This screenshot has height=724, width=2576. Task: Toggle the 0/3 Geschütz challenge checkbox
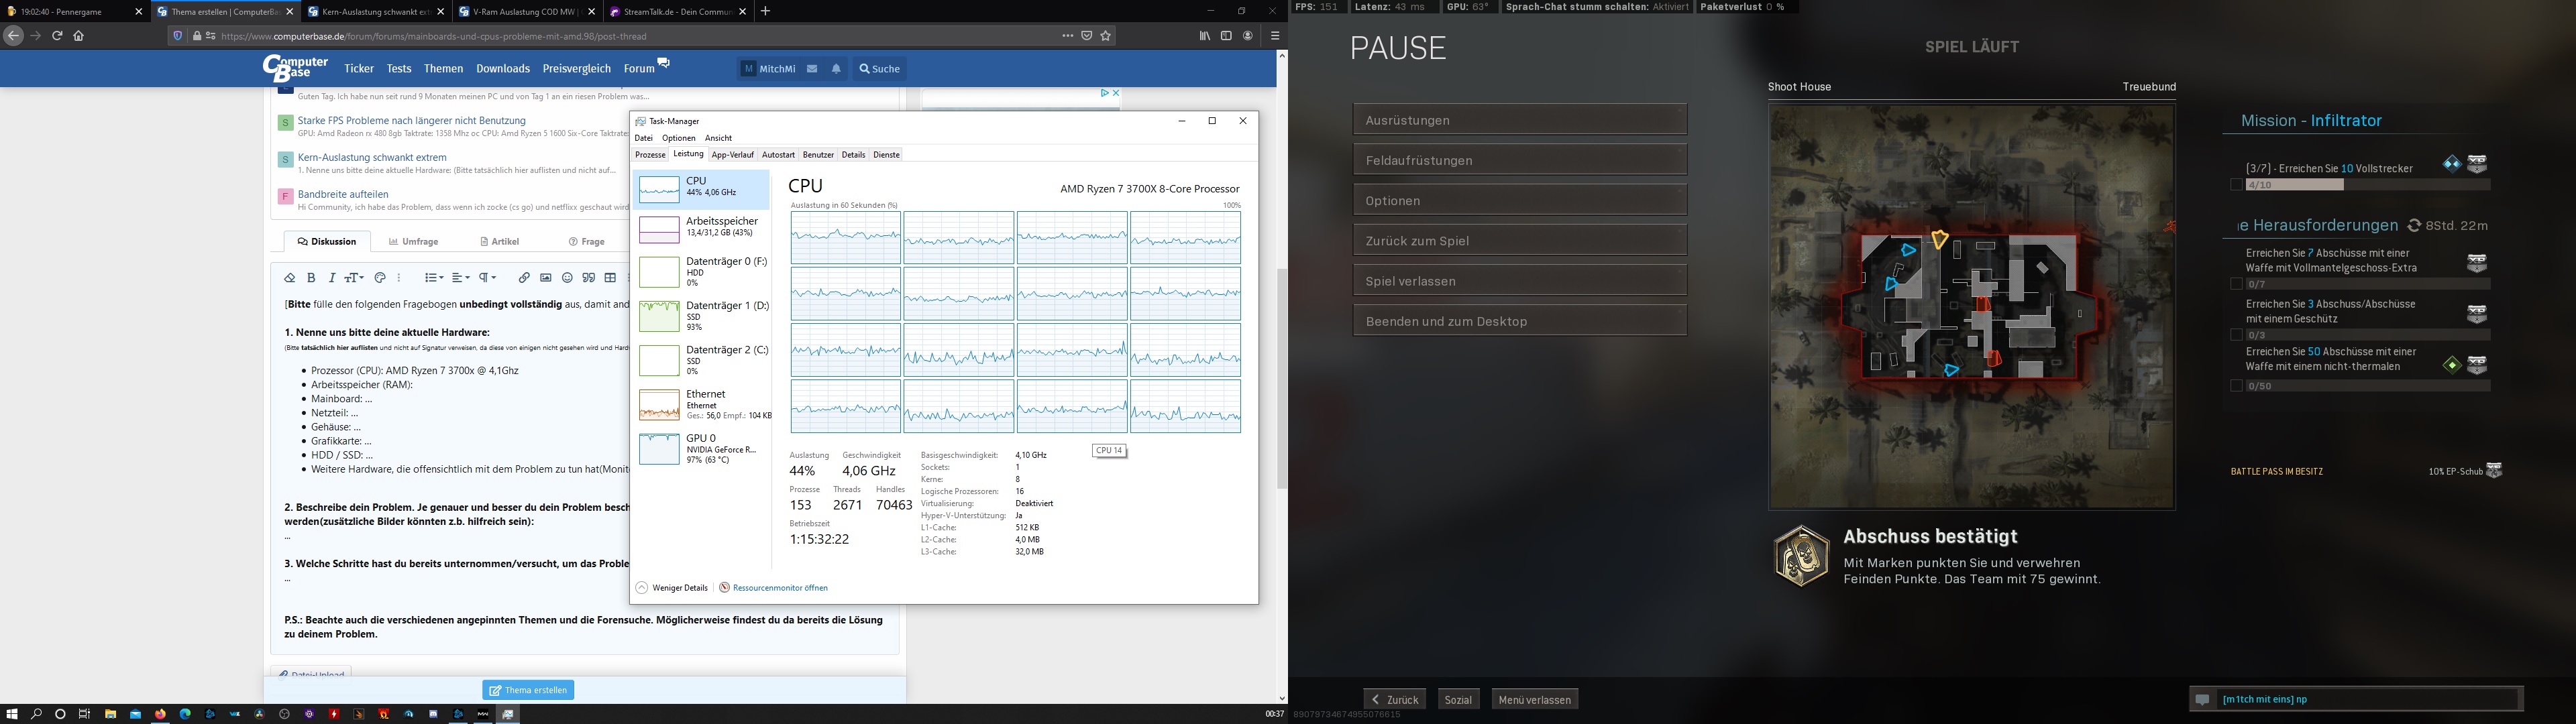point(2236,335)
